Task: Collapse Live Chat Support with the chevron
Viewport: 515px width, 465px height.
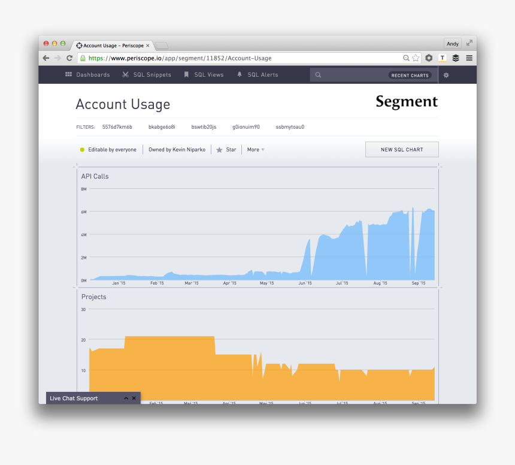Action: pos(126,398)
